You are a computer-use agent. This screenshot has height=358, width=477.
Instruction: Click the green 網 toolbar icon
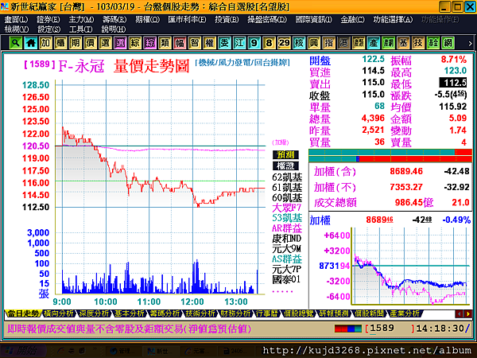coord(448,43)
